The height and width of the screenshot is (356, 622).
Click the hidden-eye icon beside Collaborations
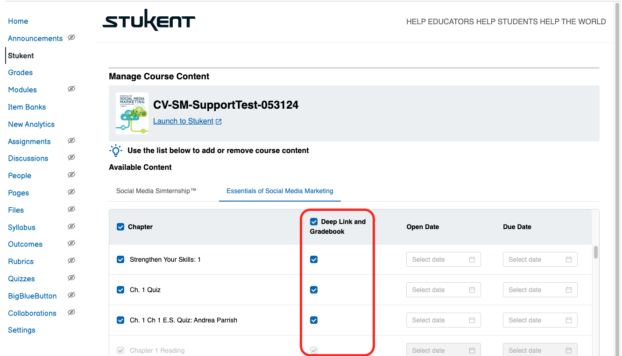71,312
